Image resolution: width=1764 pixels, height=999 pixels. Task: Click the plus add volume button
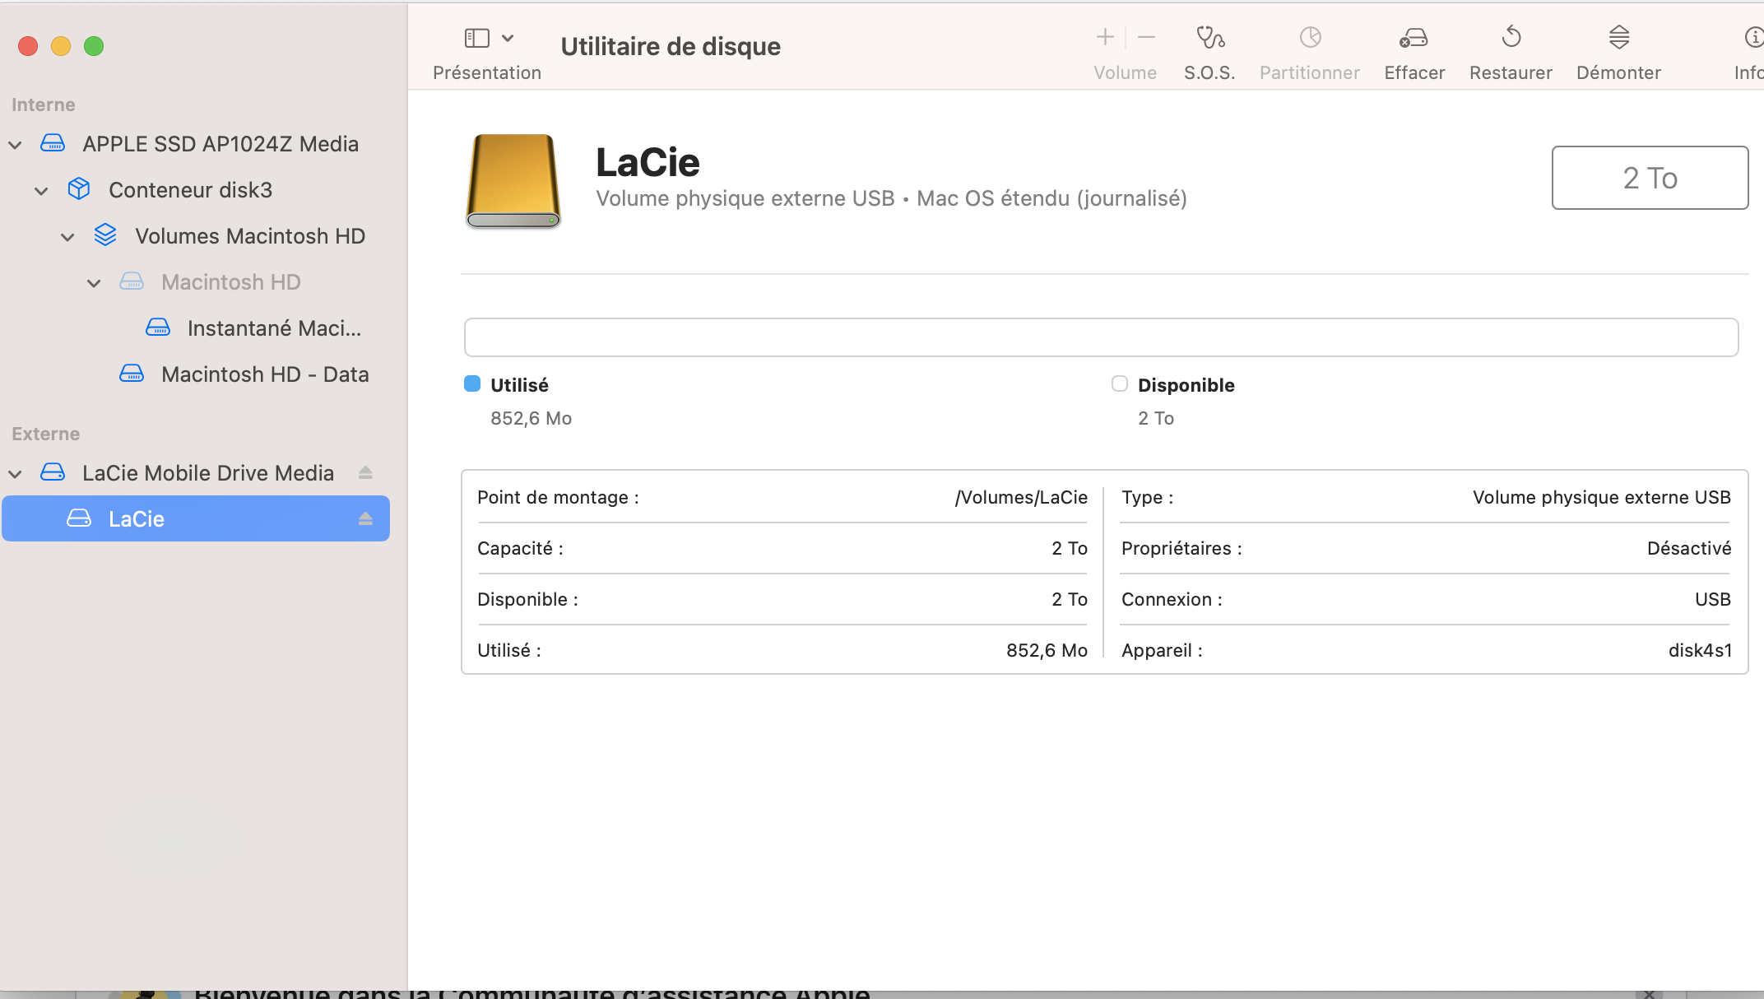(x=1105, y=38)
